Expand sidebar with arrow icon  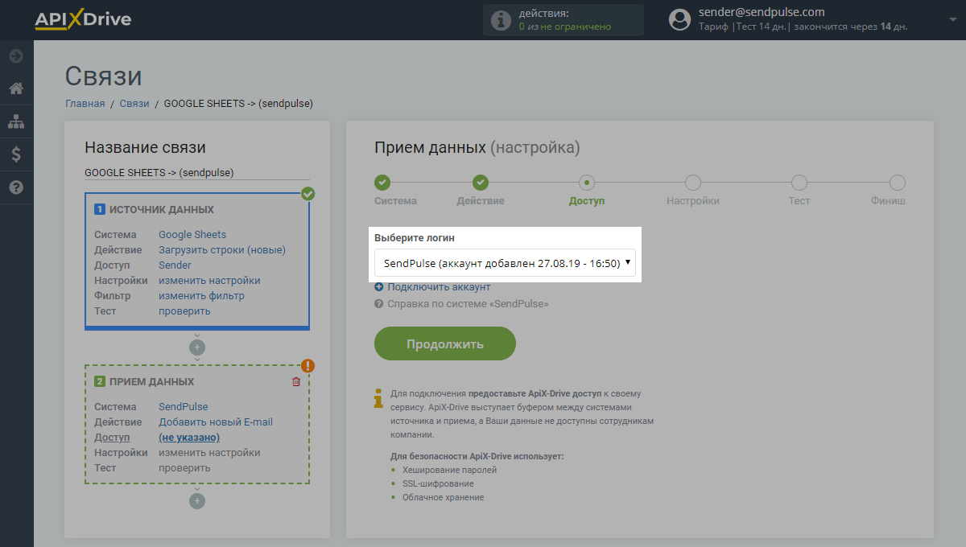click(x=16, y=56)
